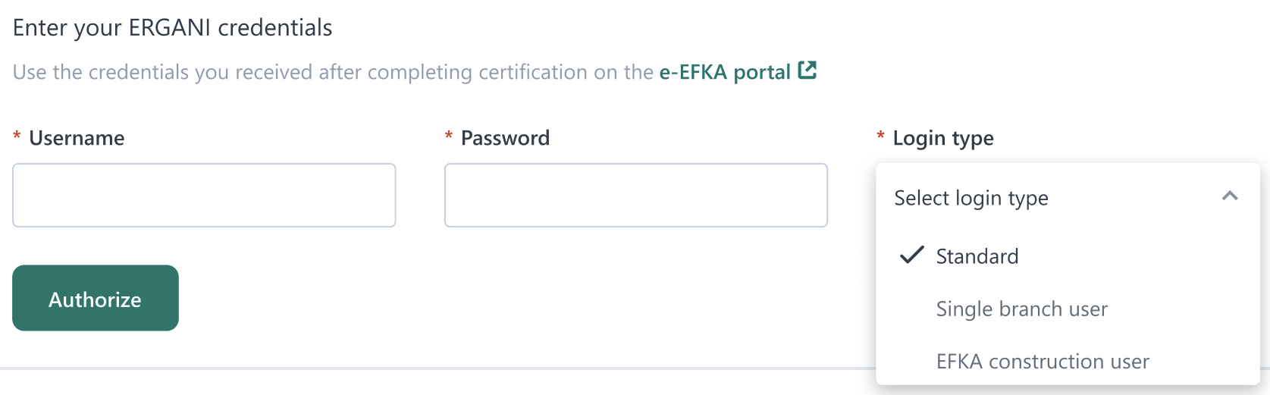1270x395 pixels.
Task: Click the external link icon beside e-EFKA portal
Action: (x=807, y=71)
